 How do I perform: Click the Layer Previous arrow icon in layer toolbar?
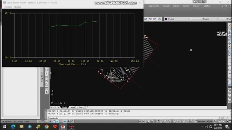click(151, 19)
